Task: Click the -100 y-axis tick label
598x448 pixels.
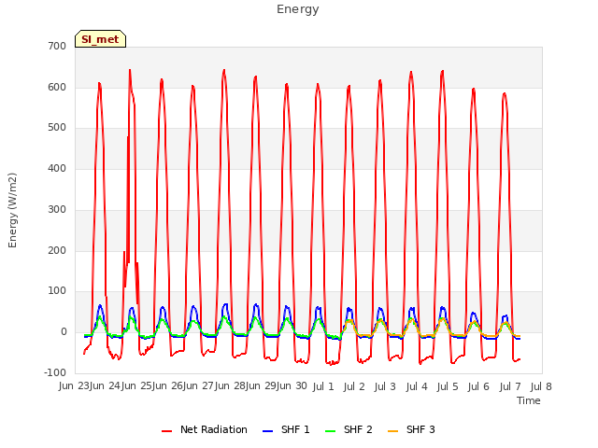Action: click(55, 372)
